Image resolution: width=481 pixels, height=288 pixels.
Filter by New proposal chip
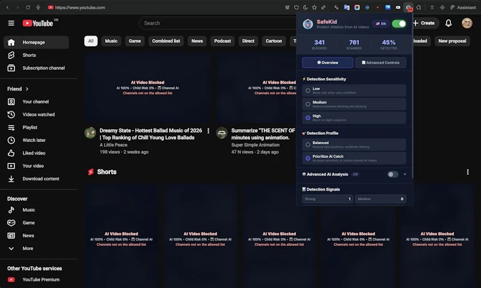tap(452, 41)
